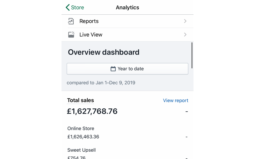The width and height of the screenshot is (255, 159).
Task: Click the underlined Total sales label
Action: click(x=80, y=100)
